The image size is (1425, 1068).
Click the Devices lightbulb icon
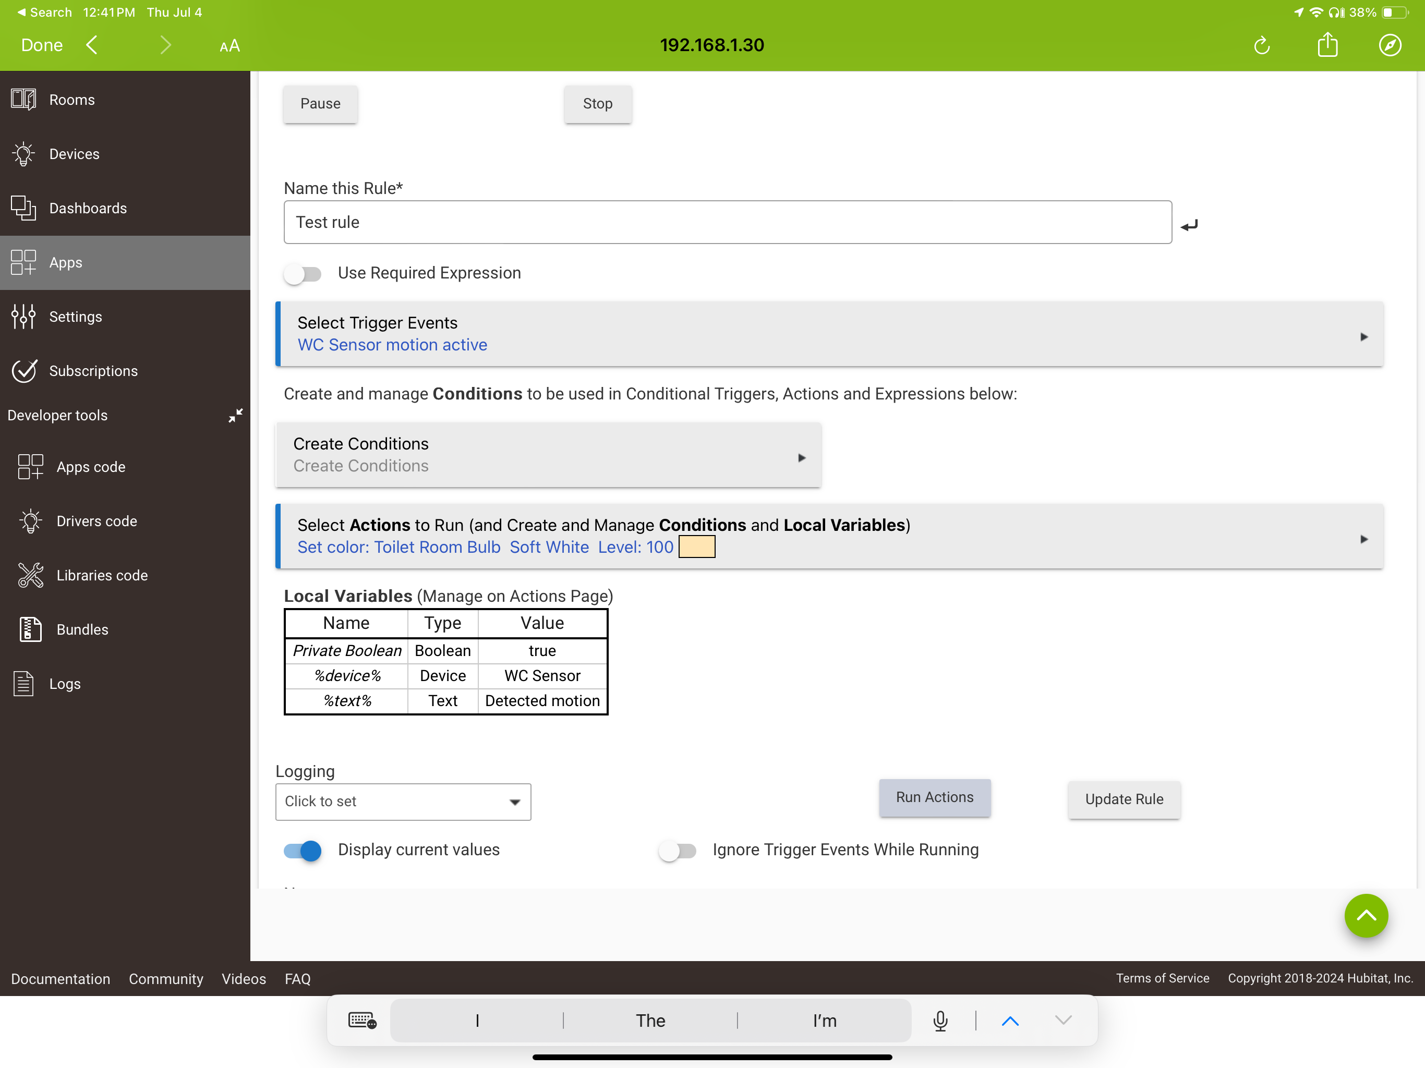tap(24, 153)
